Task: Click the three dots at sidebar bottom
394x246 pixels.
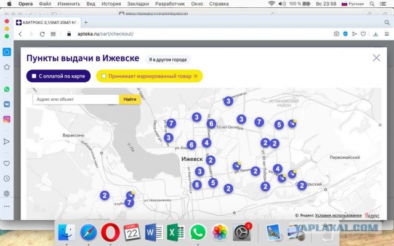Action: [7, 207]
